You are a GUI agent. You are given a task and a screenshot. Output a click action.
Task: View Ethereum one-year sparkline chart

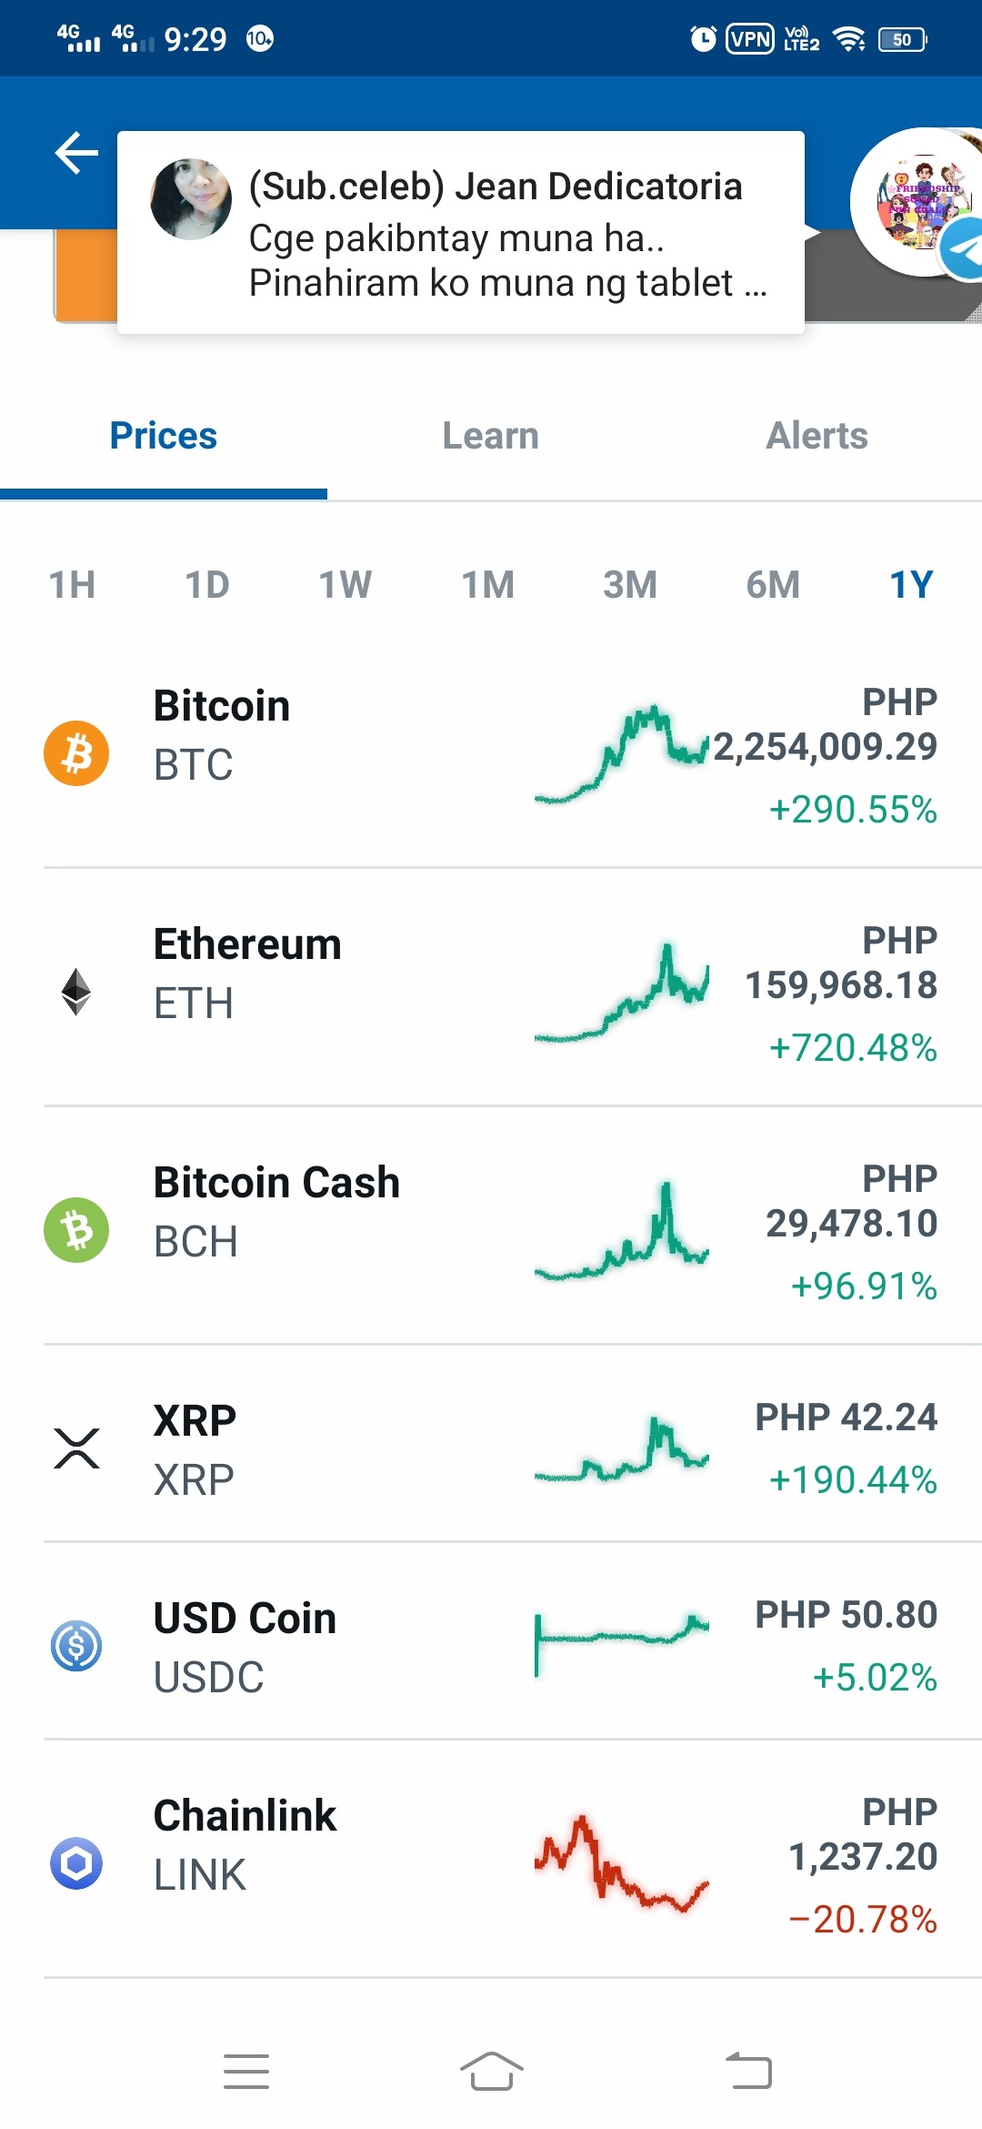622,992
